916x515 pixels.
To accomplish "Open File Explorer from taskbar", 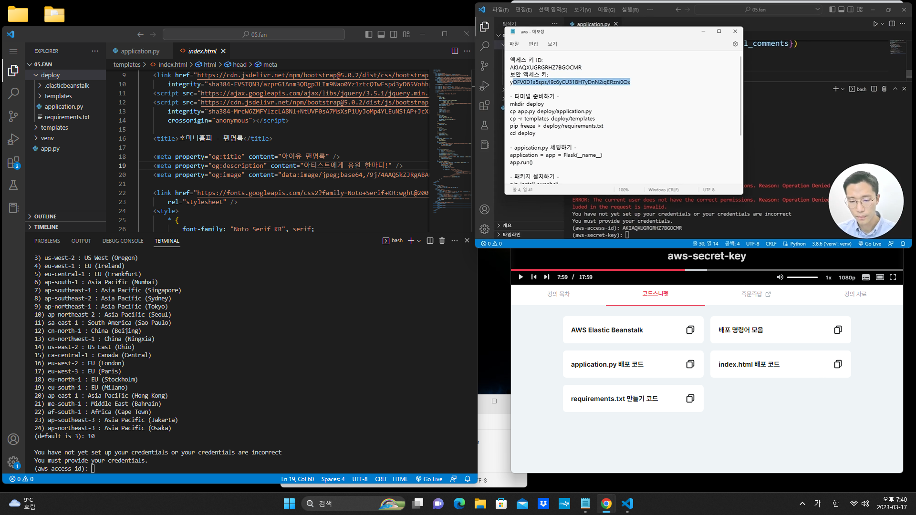I will tap(480, 504).
